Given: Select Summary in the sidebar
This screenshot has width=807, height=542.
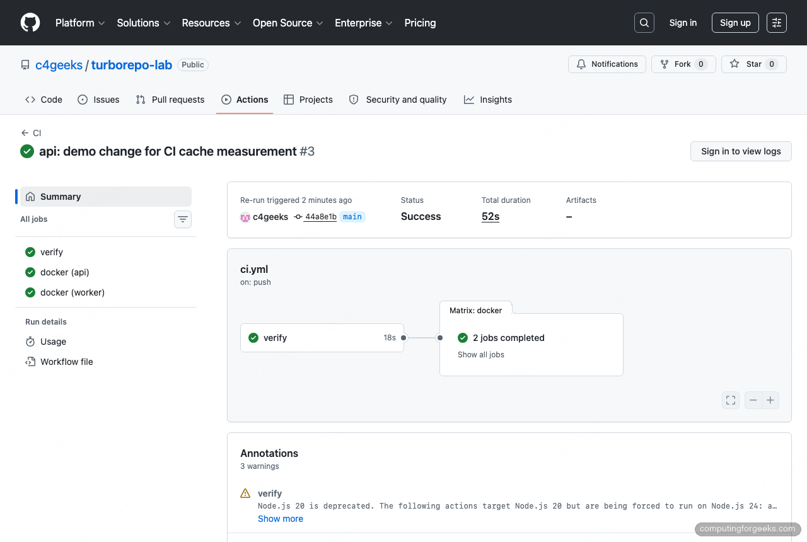Looking at the screenshot, I should pos(106,197).
